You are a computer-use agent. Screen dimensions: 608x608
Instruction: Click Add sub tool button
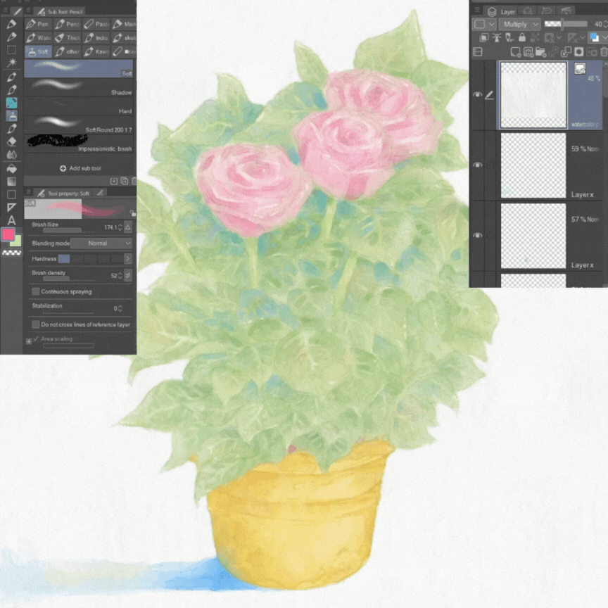[x=80, y=168]
